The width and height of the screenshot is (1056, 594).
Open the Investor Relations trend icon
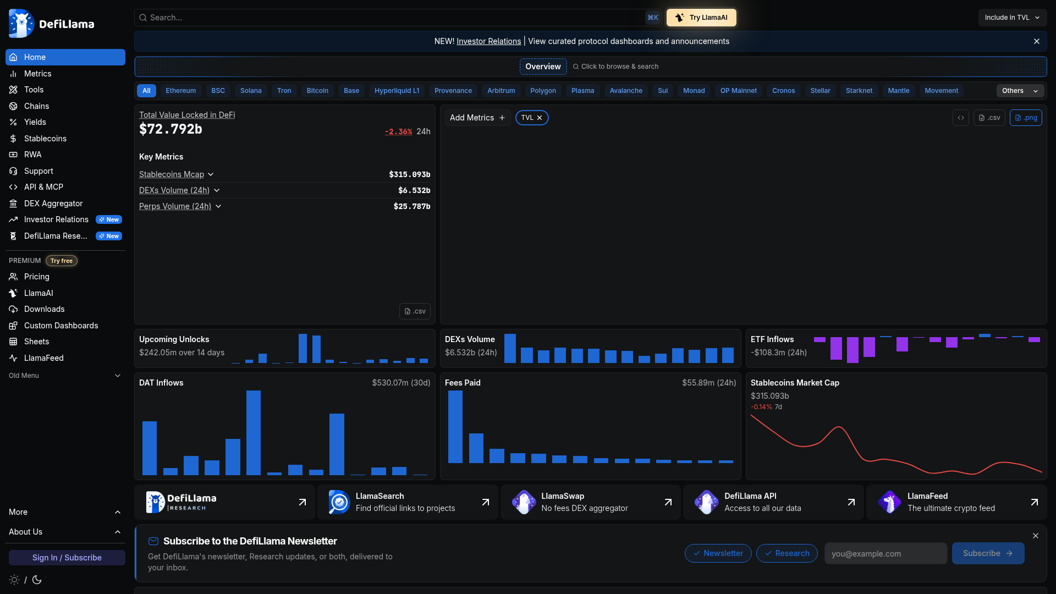click(13, 219)
